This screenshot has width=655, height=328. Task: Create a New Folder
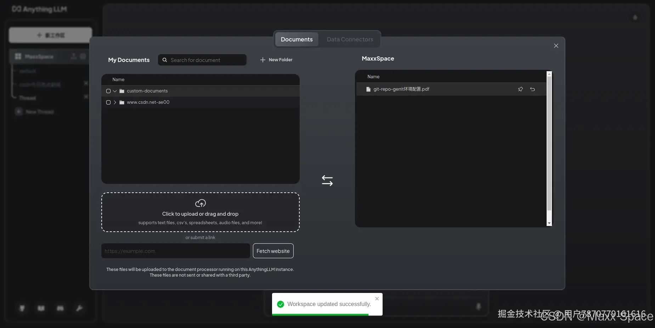pos(276,60)
